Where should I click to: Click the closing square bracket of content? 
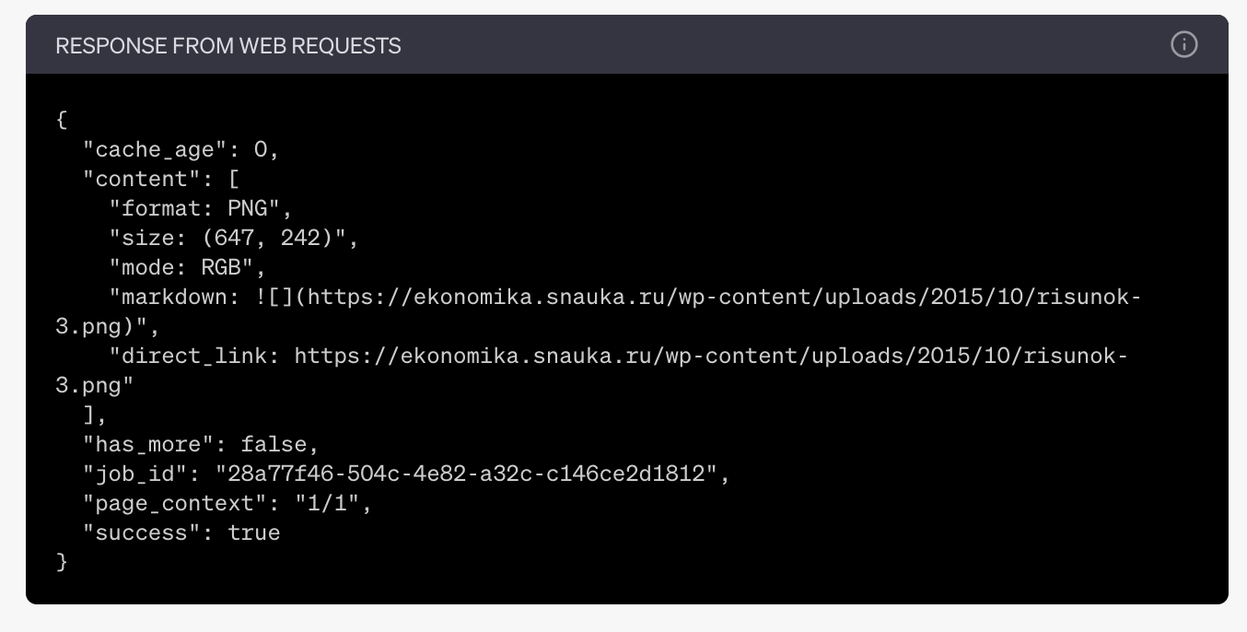click(x=88, y=415)
